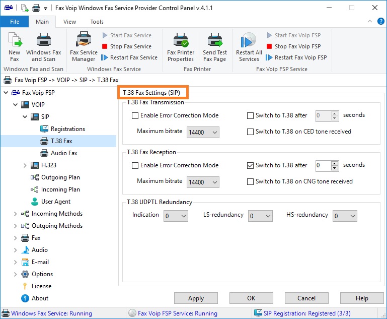This screenshot has height=319, width=387.
Task: Click Start Fax Voip FSP
Action: coord(294,35)
